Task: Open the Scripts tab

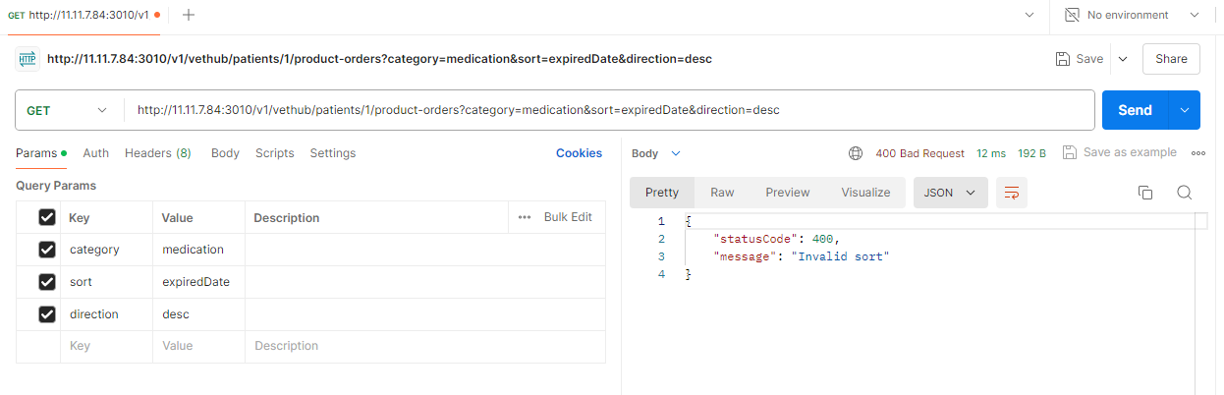Action: click(275, 153)
